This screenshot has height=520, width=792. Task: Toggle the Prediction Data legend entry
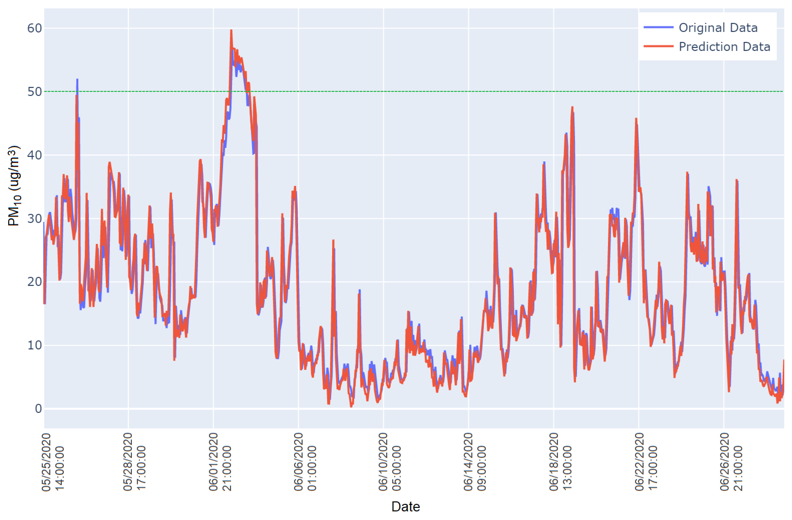(x=707, y=46)
